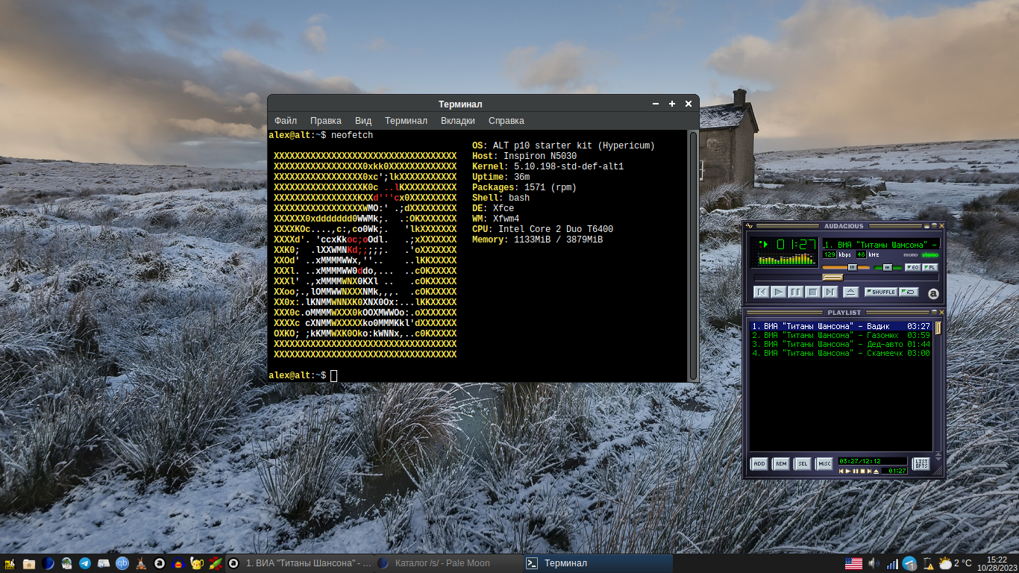Skip to next track in Audacious
The height and width of the screenshot is (573, 1019).
tap(830, 292)
